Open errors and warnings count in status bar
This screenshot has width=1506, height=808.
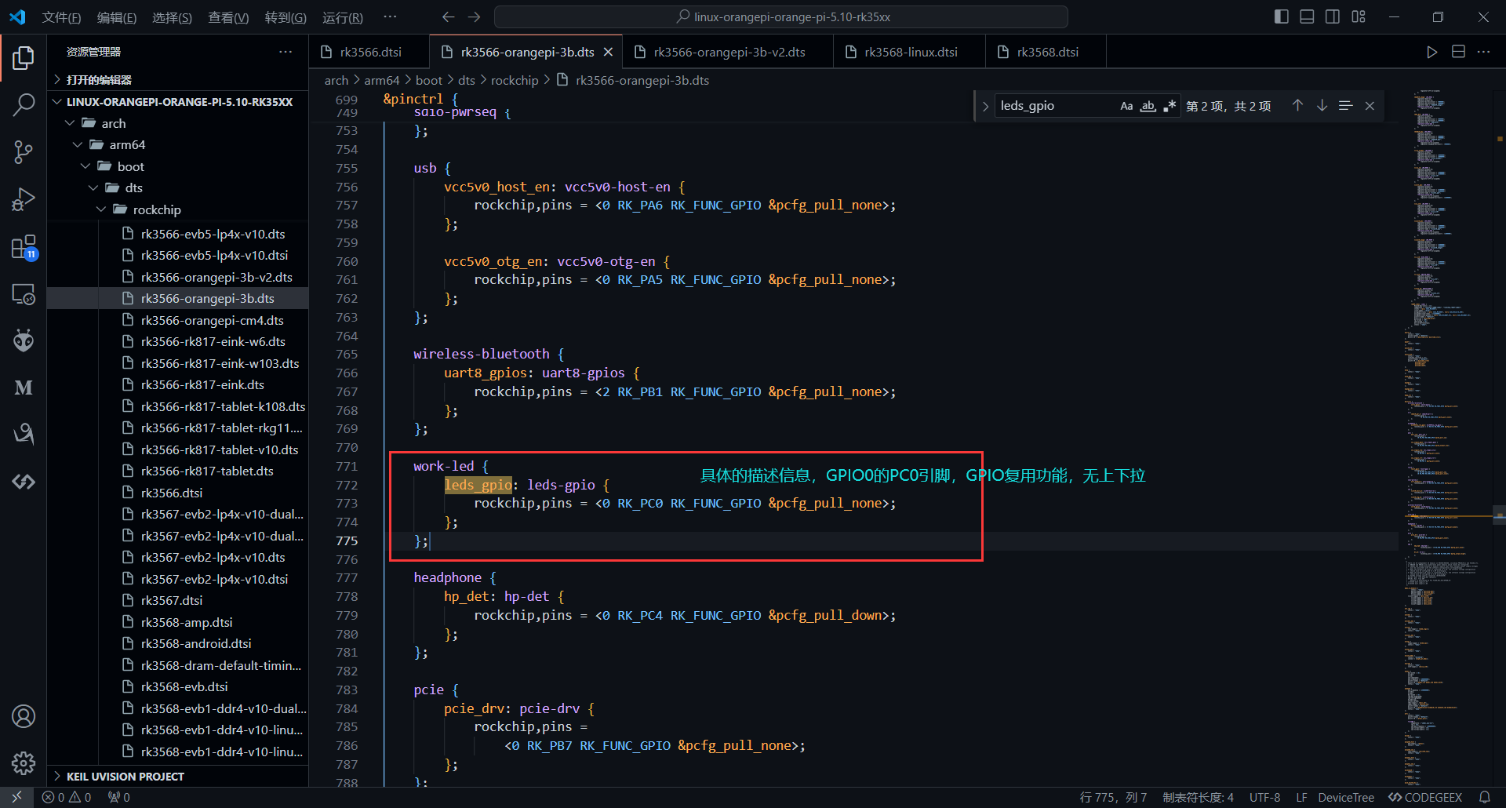pos(67,797)
